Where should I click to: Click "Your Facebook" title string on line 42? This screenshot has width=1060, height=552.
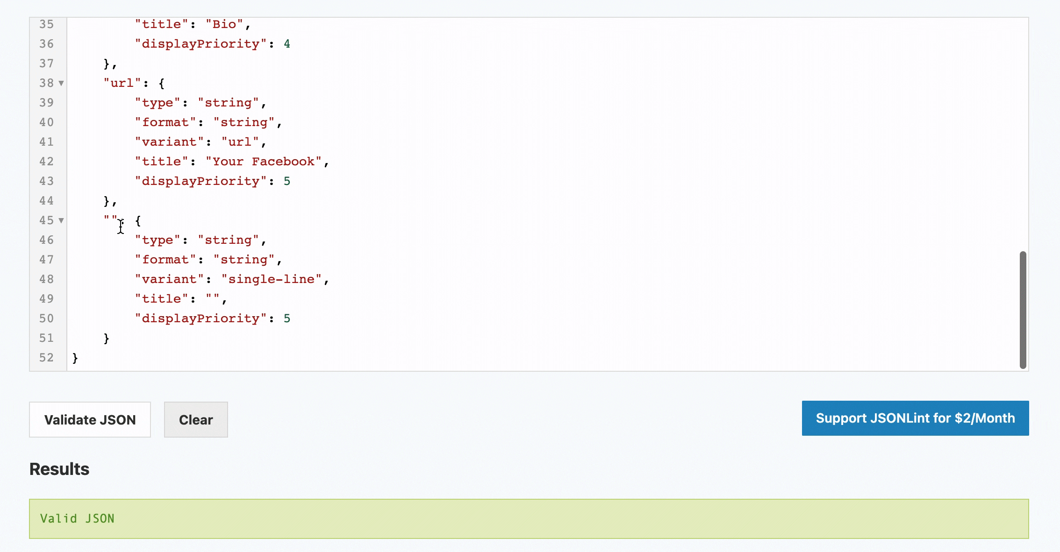point(264,162)
